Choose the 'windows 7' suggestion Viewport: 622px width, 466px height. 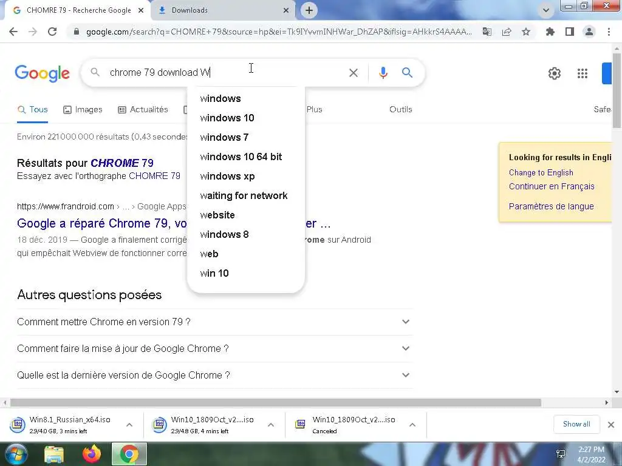click(246, 138)
